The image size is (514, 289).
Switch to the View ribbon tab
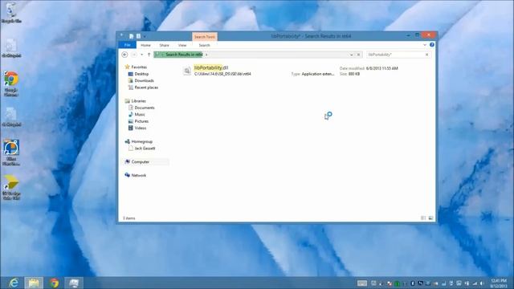(182, 45)
